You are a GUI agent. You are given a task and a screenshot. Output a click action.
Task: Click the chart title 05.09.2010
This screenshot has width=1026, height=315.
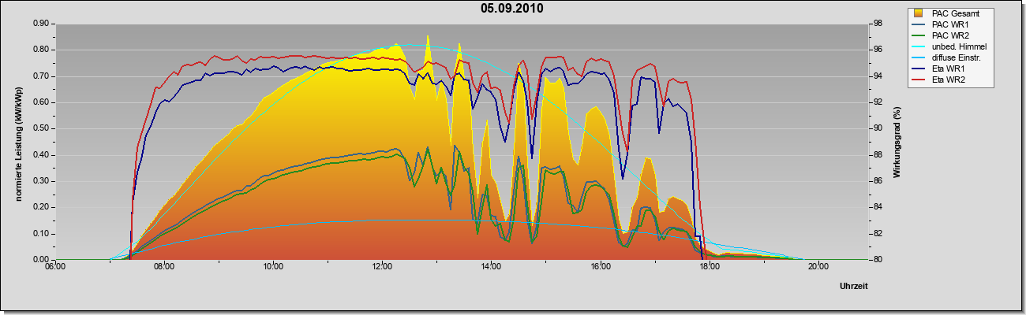point(512,9)
